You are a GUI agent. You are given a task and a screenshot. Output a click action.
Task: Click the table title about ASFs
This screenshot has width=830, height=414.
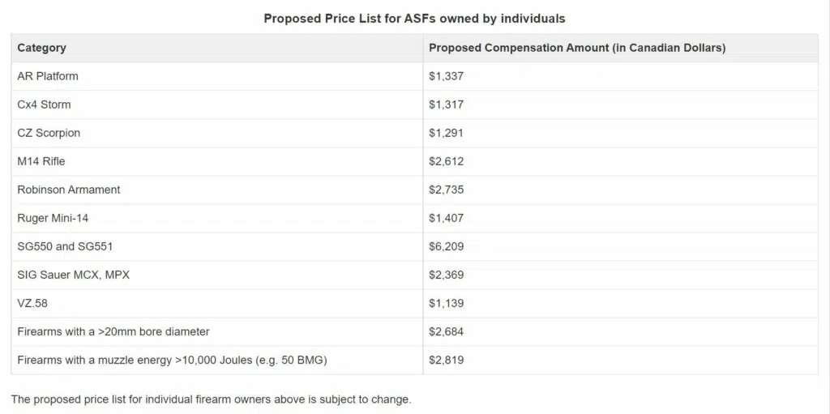414,19
